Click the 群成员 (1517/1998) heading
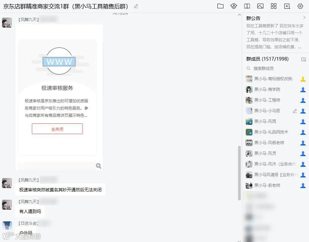 tap(267, 59)
